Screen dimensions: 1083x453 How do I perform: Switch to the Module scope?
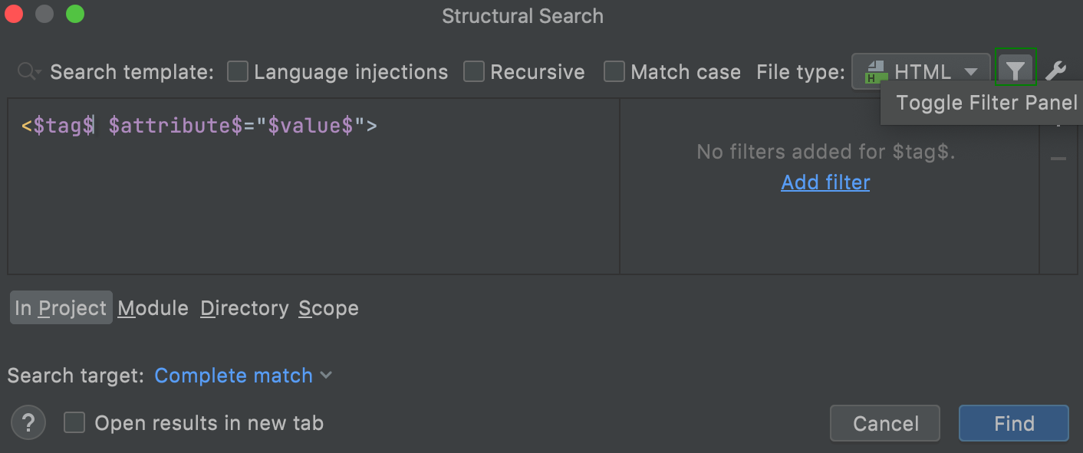tap(153, 308)
